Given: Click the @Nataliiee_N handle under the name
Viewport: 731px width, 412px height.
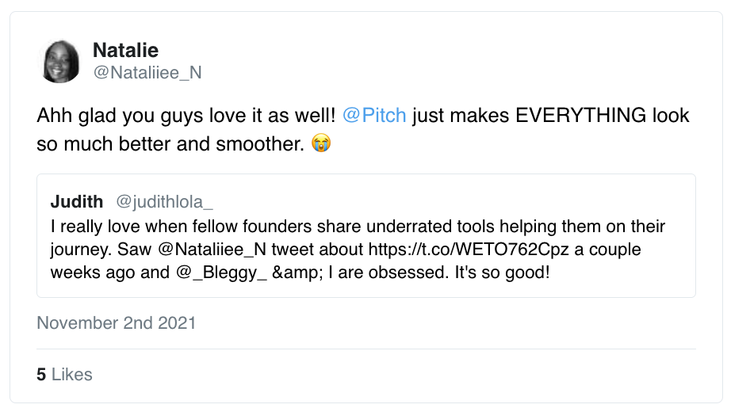Looking at the screenshot, I should (147, 73).
